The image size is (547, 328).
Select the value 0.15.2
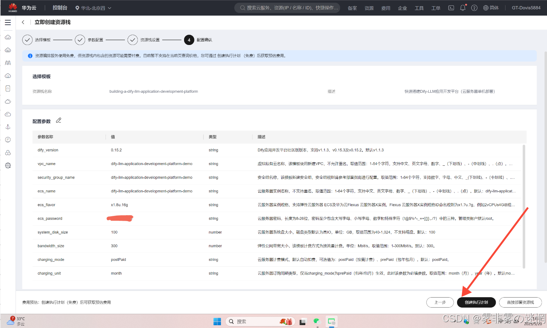coord(116,150)
